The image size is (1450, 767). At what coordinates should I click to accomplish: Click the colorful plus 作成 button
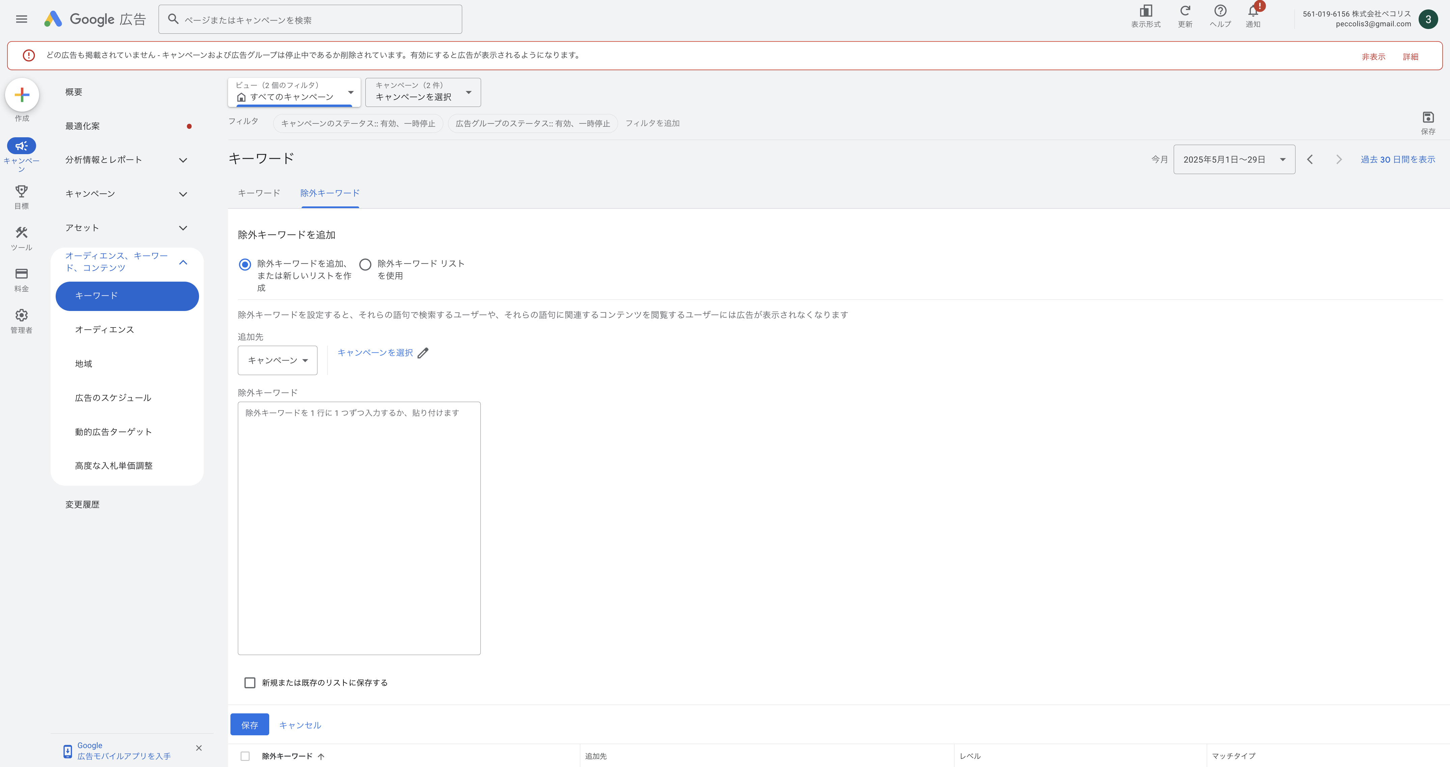coord(22,94)
